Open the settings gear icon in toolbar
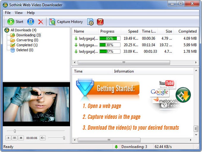 (x=90, y=22)
